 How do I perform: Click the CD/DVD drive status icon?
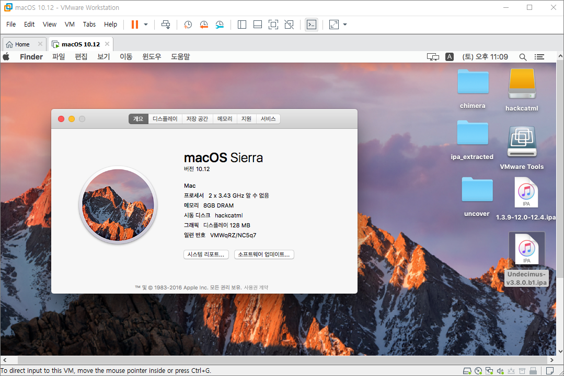point(478,371)
